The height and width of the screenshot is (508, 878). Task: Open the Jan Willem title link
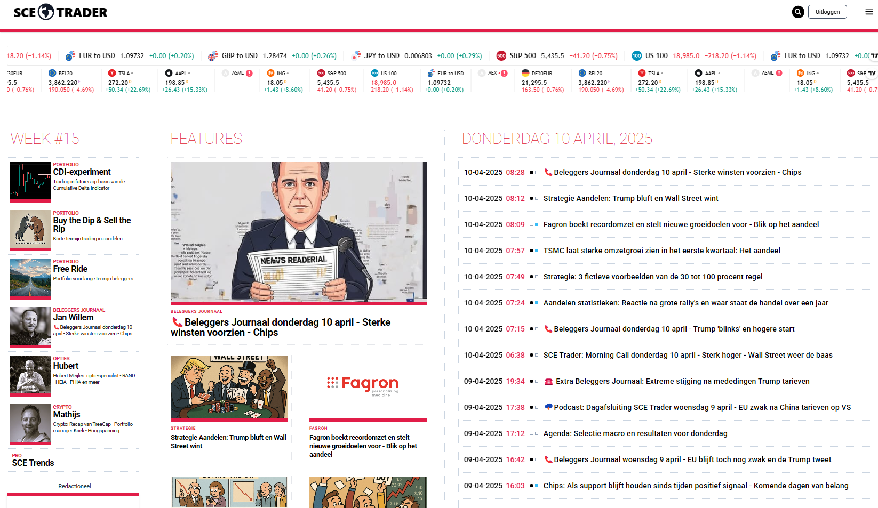(x=73, y=317)
